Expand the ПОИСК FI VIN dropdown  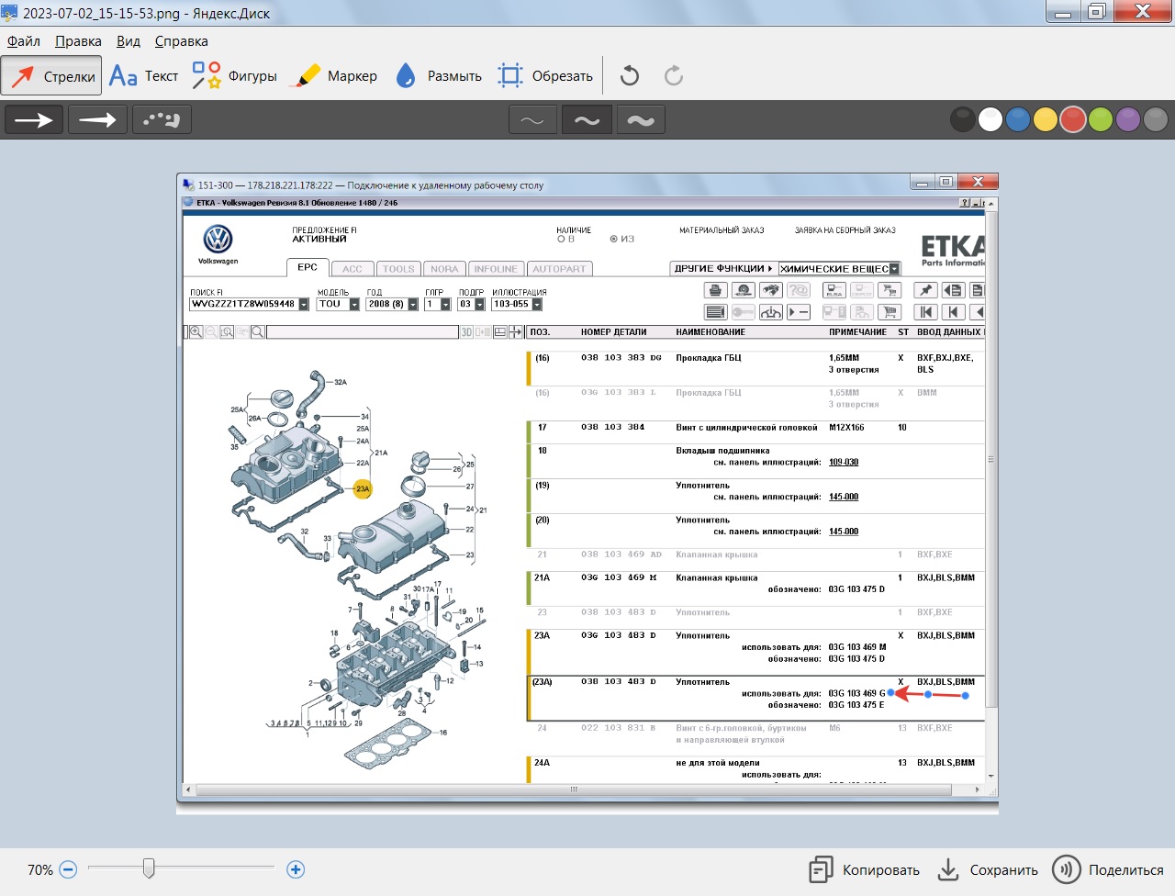(304, 305)
